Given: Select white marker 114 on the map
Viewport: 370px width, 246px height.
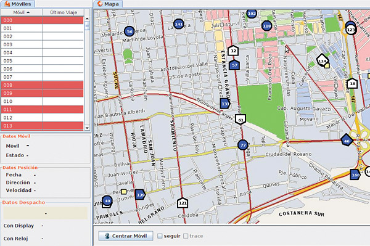Looking at the screenshot, I should click(322, 60).
